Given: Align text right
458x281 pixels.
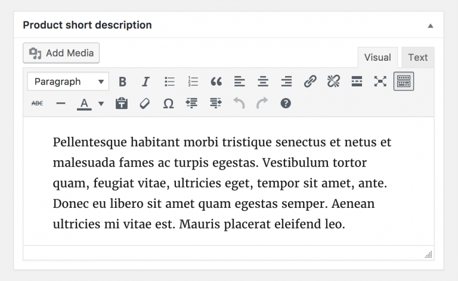Looking at the screenshot, I should [x=286, y=82].
